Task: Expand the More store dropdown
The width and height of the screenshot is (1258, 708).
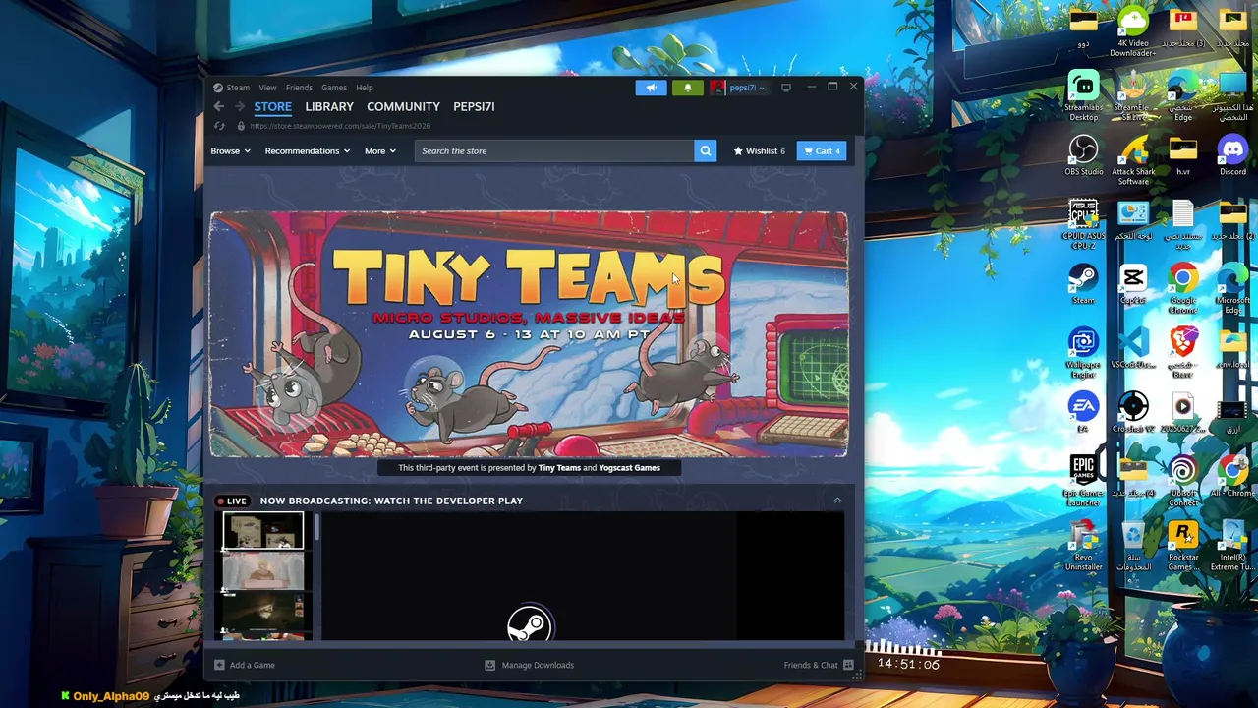Action: [x=380, y=150]
